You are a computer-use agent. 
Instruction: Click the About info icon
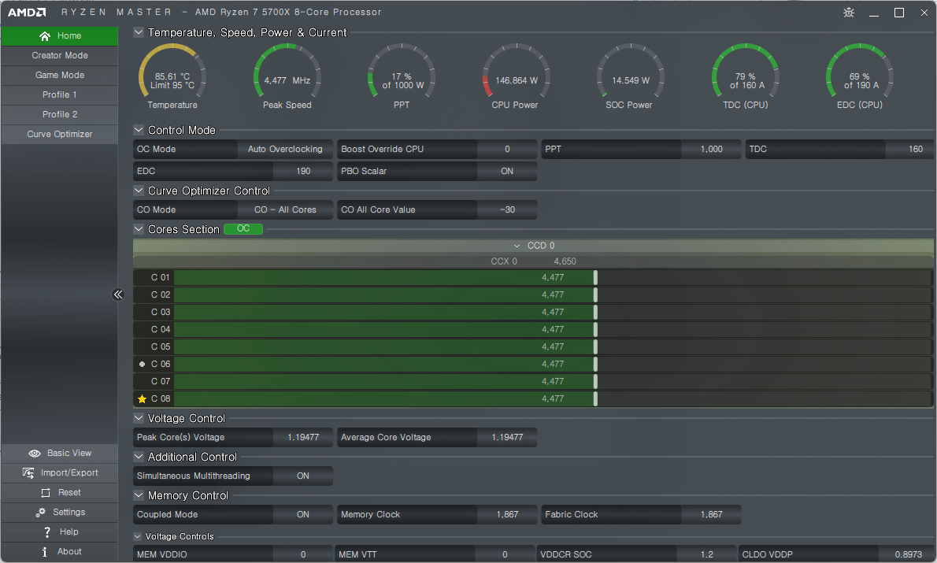point(45,552)
